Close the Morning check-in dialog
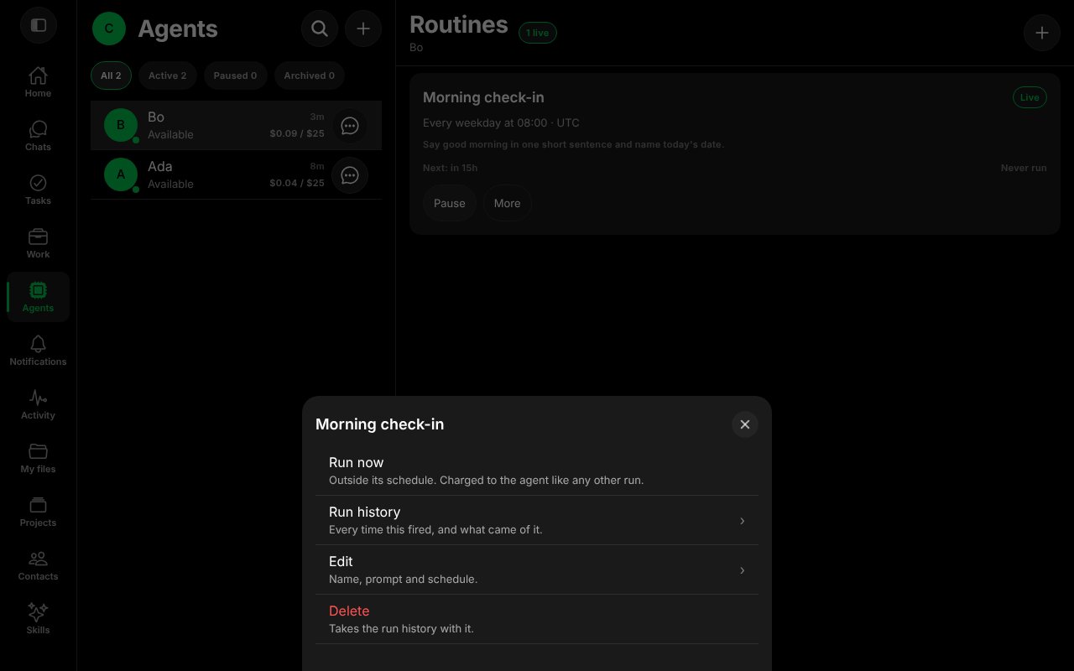Viewport: 1074px width, 671px height. (745, 424)
